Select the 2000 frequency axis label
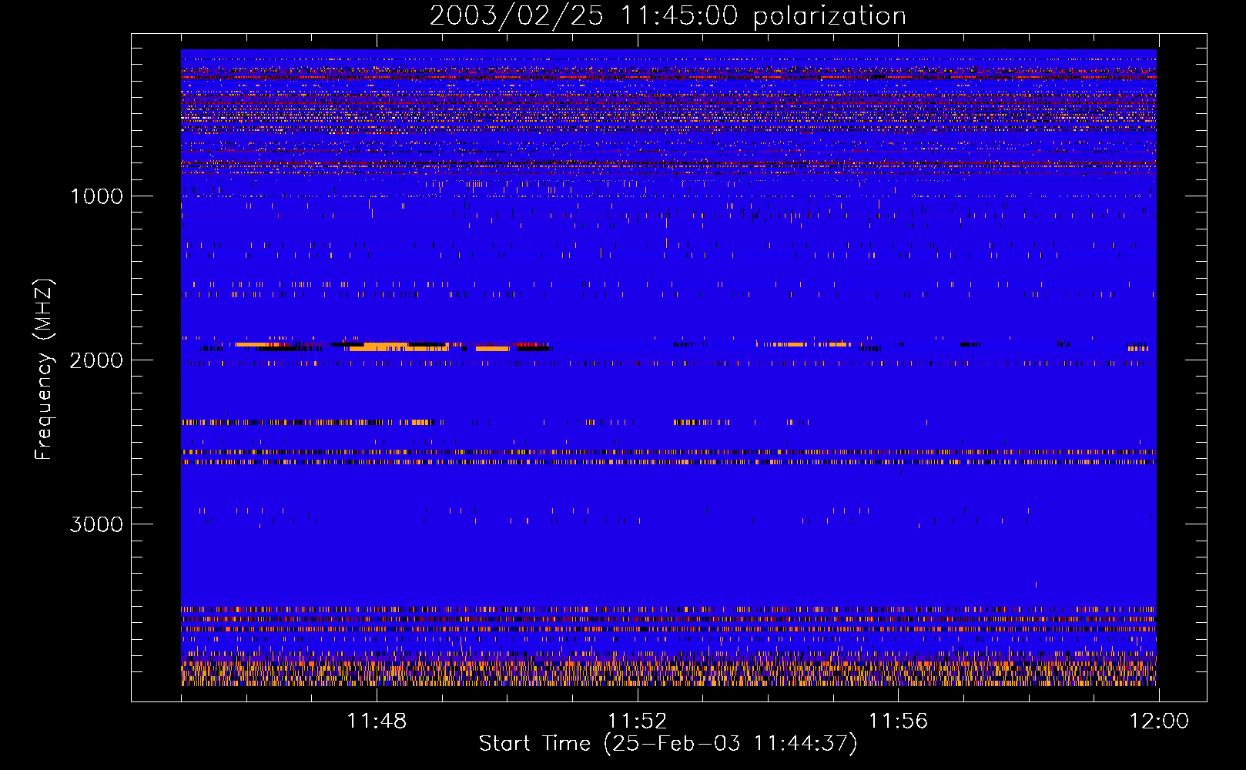 96,360
